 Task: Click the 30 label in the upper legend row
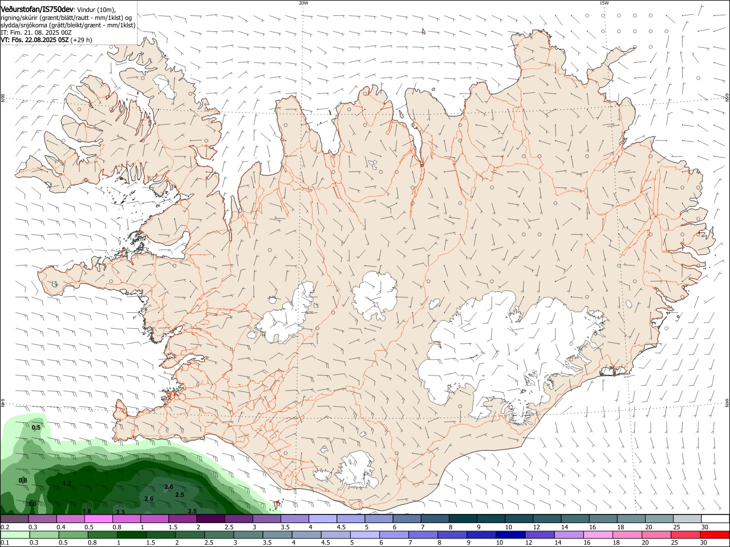coord(704,527)
